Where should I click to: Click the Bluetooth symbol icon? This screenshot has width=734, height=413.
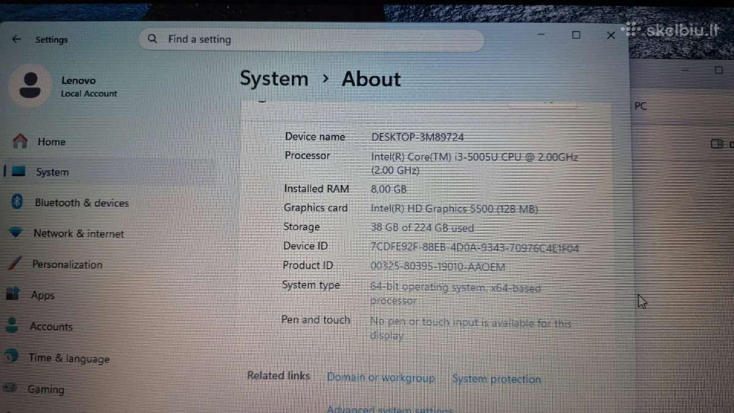coord(17,202)
